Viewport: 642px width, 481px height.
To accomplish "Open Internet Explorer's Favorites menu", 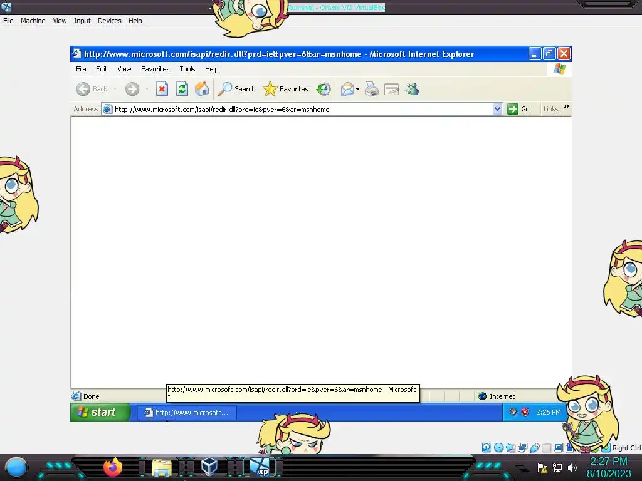I will pos(155,69).
